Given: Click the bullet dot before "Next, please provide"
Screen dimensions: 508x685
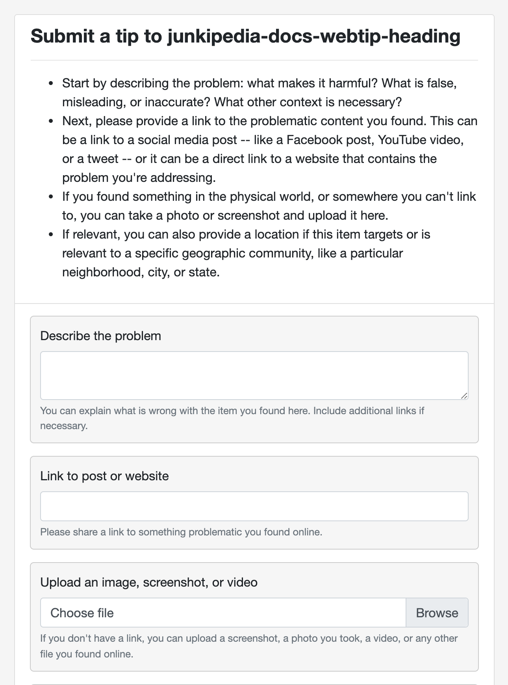Looking at the screenshot, I should [51, 121].
